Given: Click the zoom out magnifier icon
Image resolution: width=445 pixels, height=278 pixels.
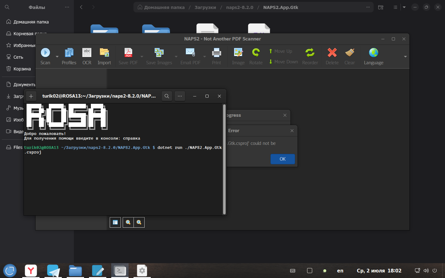Looking at the screenshot, I should (x=128, y=222).
